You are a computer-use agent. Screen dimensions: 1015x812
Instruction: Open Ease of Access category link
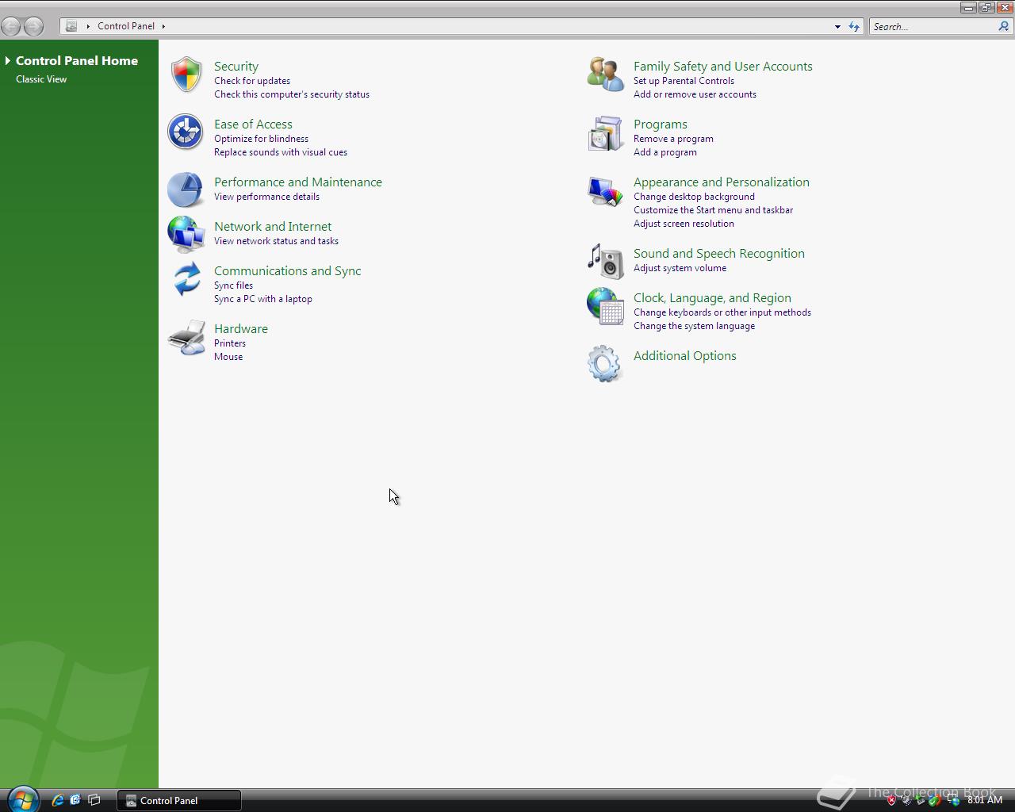tap(253, 124)
